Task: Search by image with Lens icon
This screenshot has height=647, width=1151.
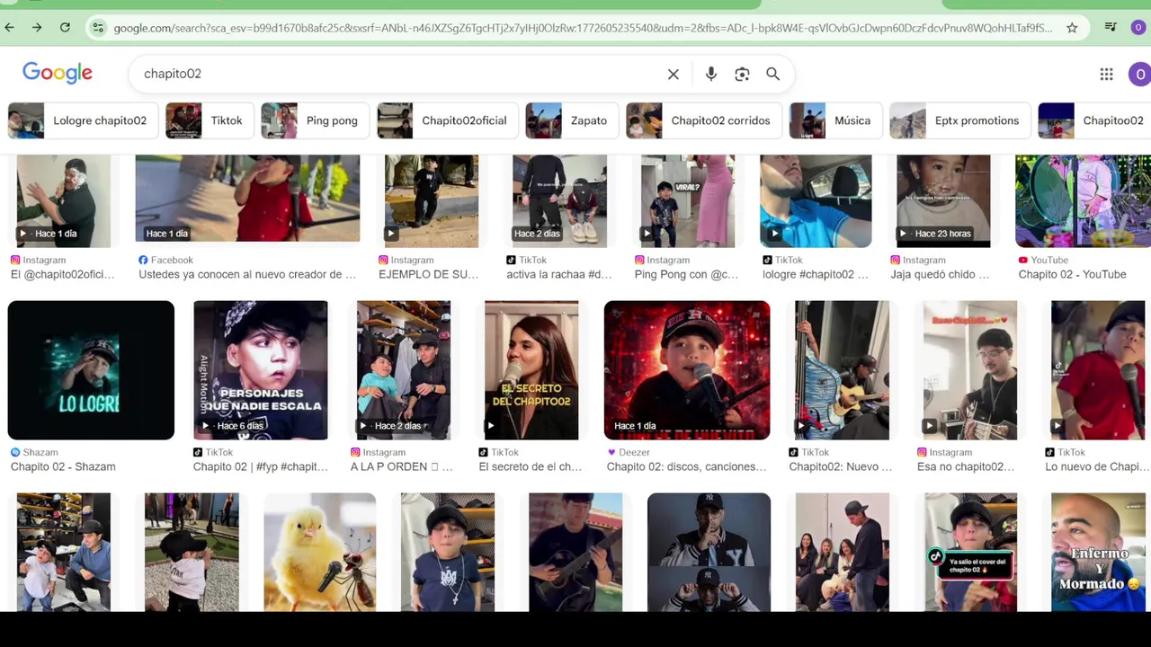Action: (x=742, y=74)
